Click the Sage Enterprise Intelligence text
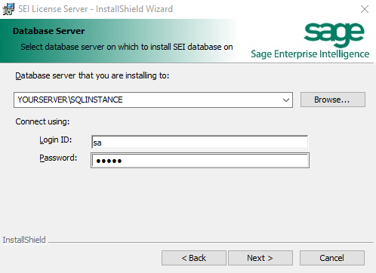Viewport: 376px width, 273px height. pyautogui.click(x=310, y=54)
